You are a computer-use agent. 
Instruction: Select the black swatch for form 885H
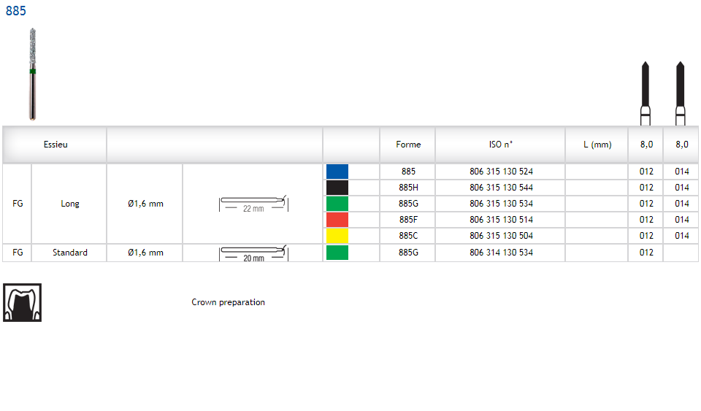[337, 188]
